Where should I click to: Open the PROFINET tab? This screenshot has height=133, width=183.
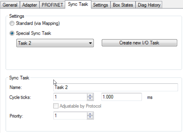[52, 5]
